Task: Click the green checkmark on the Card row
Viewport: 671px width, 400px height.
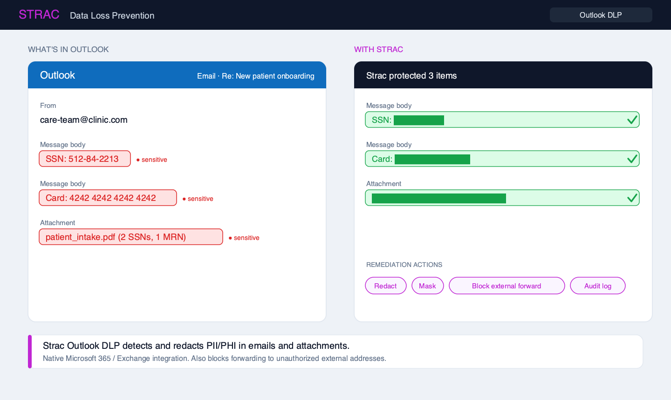Action: 632,159
